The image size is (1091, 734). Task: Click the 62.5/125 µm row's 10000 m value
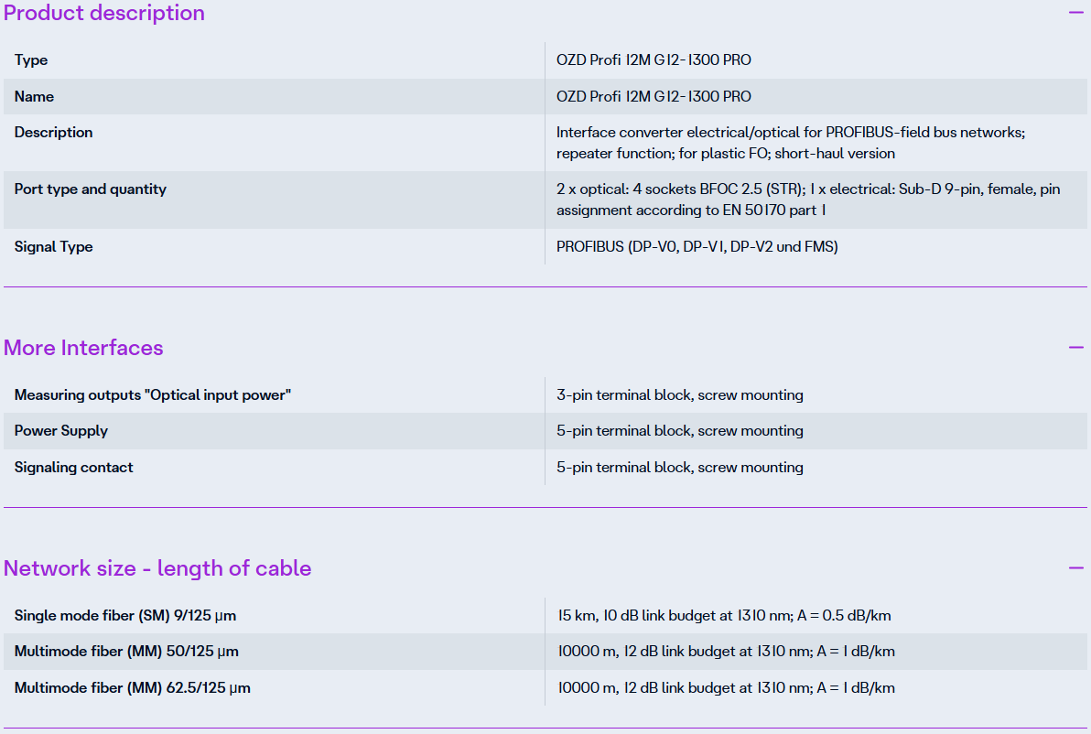click(727, 688)
